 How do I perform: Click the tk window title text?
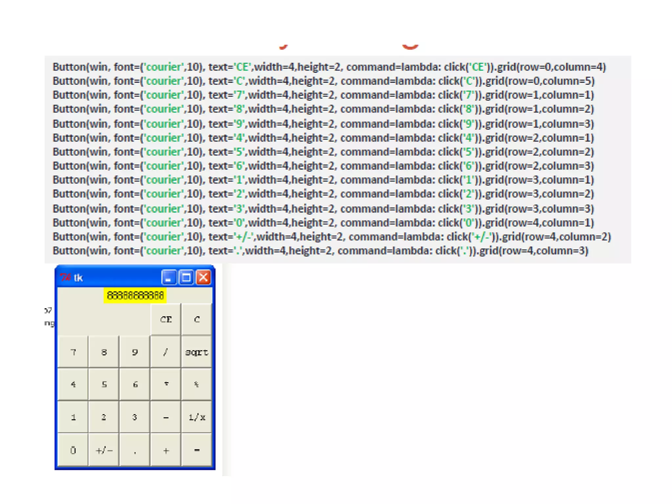tap(78, 278)
